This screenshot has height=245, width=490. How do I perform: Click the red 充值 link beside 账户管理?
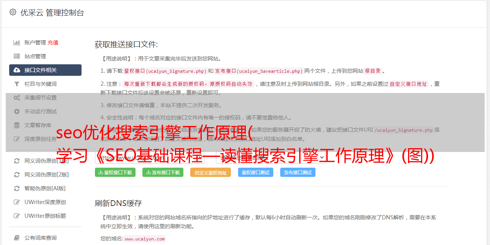pyautogui.click(x=53, y=42)
